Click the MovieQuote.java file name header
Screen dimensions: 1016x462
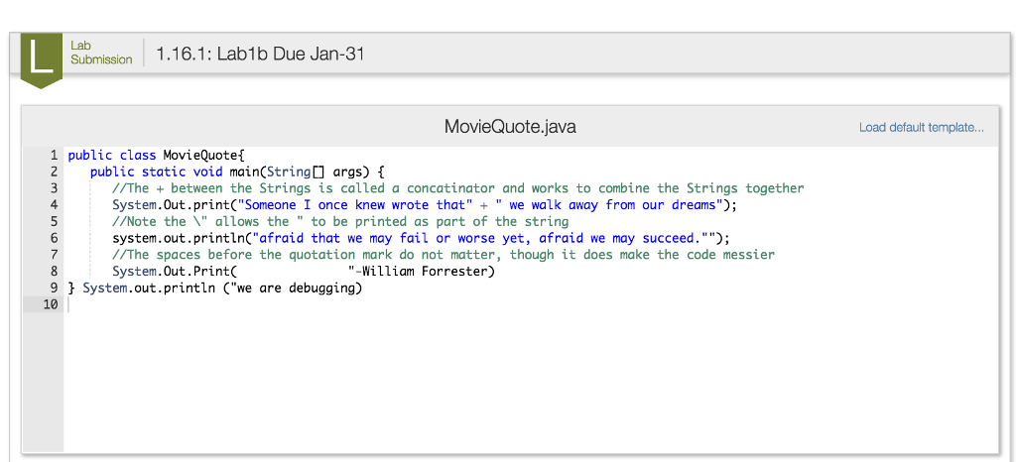point(509,127)
